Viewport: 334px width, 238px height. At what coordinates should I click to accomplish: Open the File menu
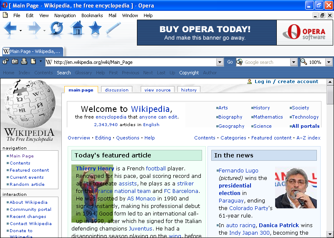17,15
